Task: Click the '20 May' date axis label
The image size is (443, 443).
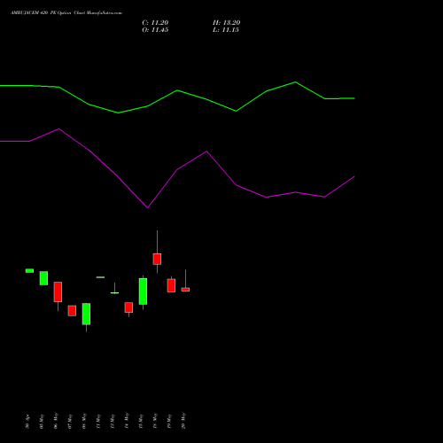Action: click(x=183, y=421)
